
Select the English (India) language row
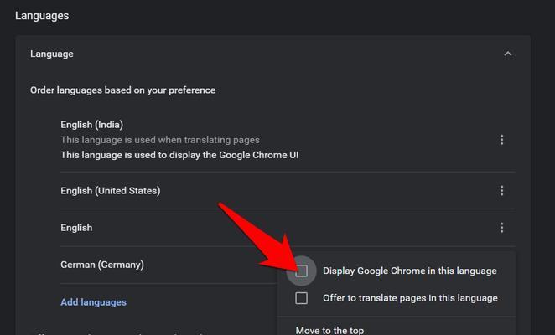pos(288,140)
